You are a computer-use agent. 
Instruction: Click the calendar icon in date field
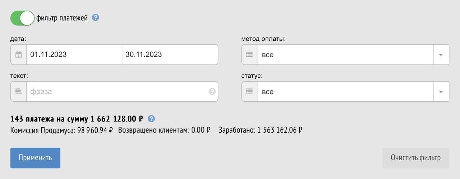19,55
